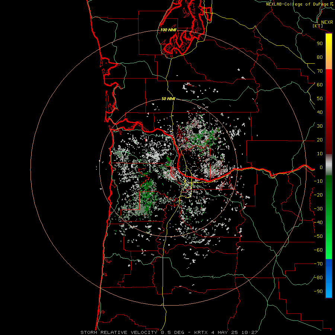Click the 90 value on the velocity scale
Screen dimensions: 335x335
[320, 44]
